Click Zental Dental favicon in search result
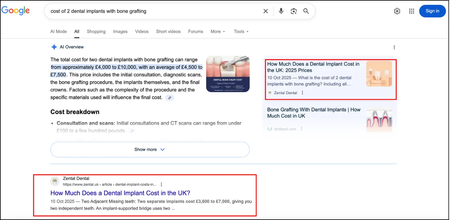This screenshot has width=451, height=220. click(55, 181)
